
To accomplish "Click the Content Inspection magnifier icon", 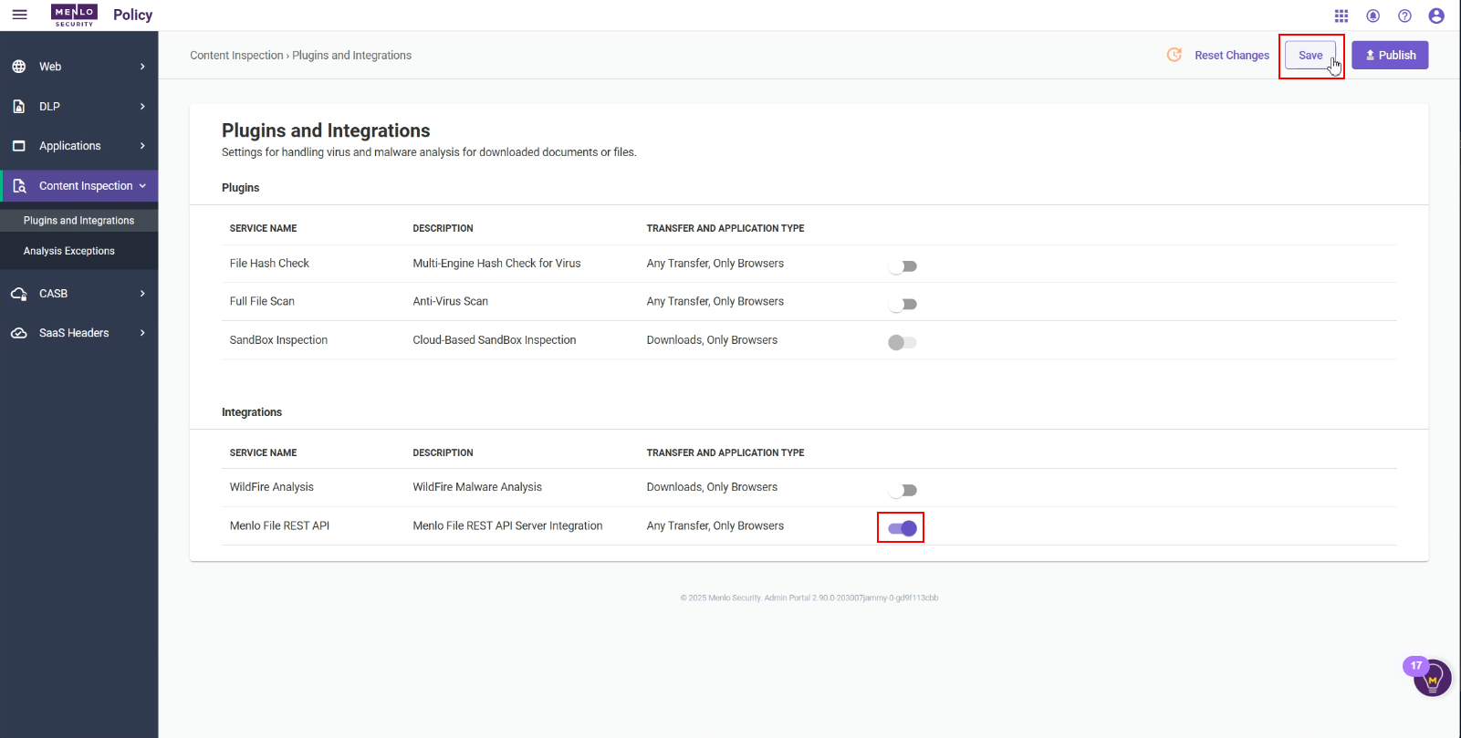I will 19,186.
